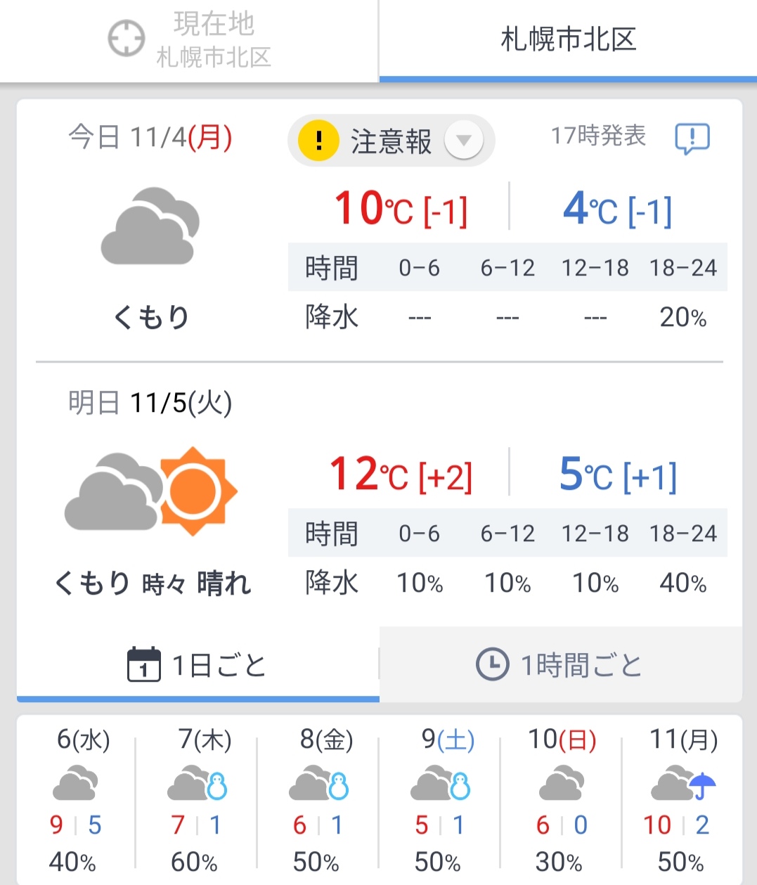
Task: Open the Friday 8 forecast column
Action: 318,800
